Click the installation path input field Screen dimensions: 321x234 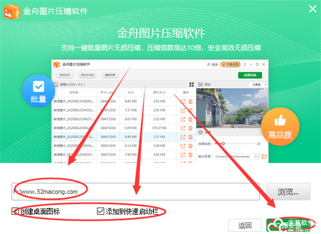tap(136, 191)
